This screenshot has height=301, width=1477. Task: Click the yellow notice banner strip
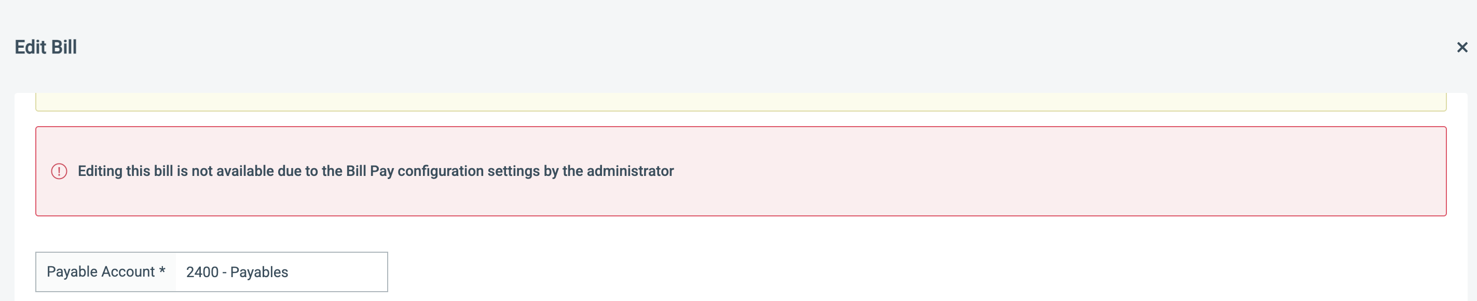[741, 102]
